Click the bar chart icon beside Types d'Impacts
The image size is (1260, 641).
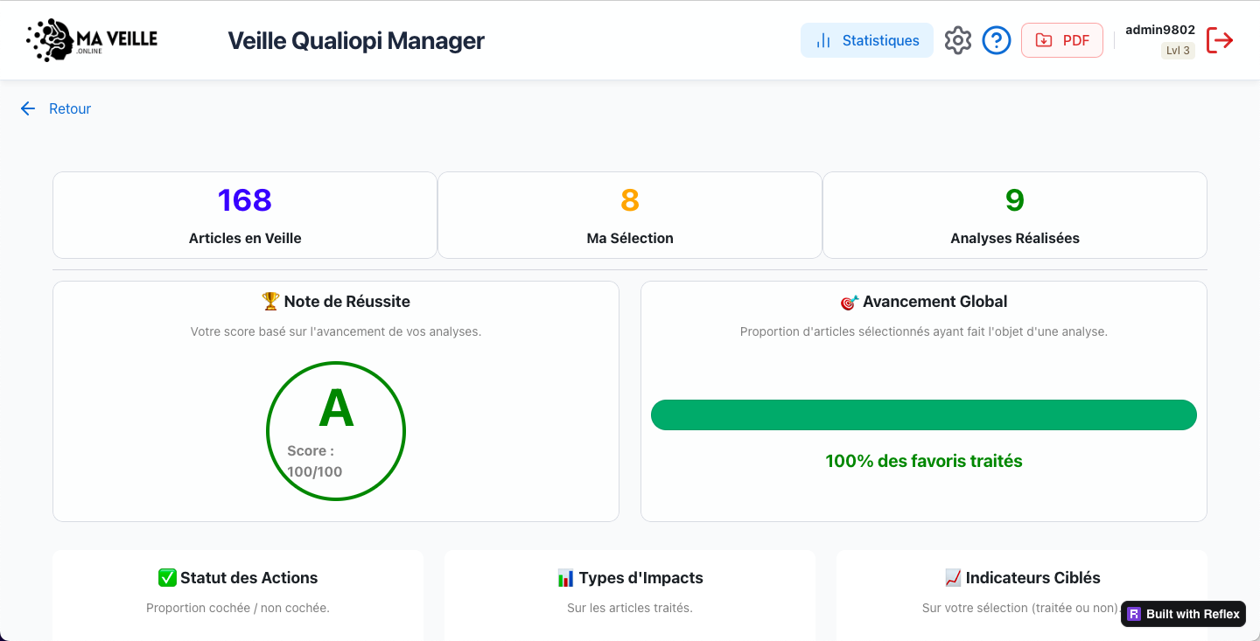[x=566, y=578]
